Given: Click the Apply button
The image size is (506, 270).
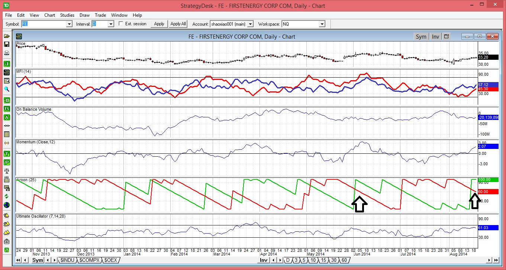Looking at the screenshot, I should click(159, 24).
